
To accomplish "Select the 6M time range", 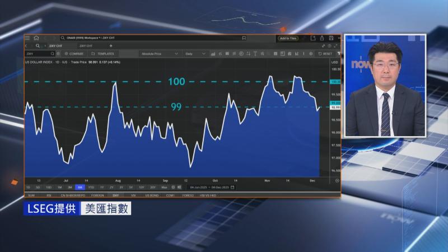I will coord(80,187).
